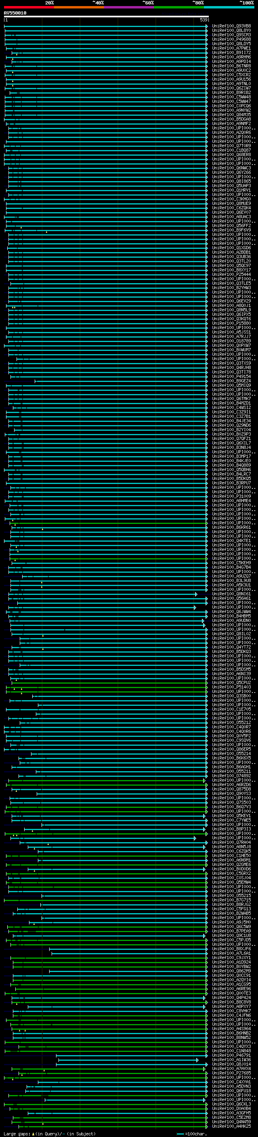Select hit label UniRef100_Q4P424
Viewport: 258px width, 1137px height.
coord(231,997)
